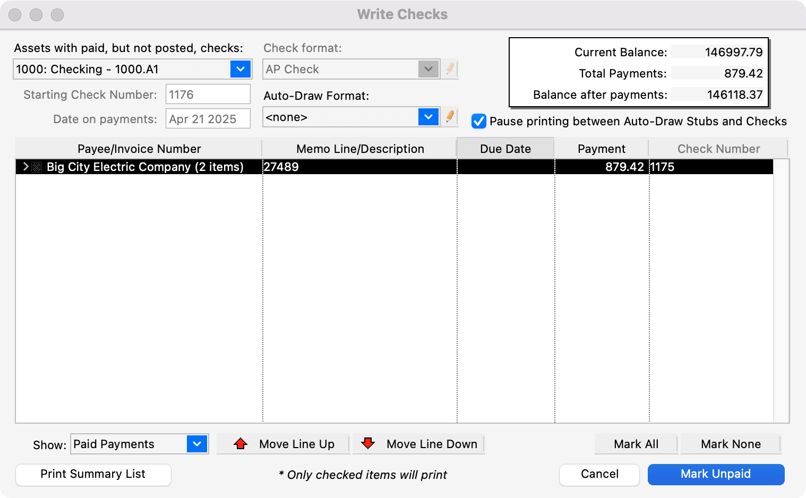This screenshot has height=498, width=806.
Task: Click the Payee/Invoice Number column header
Action: [x=139, y=149]
